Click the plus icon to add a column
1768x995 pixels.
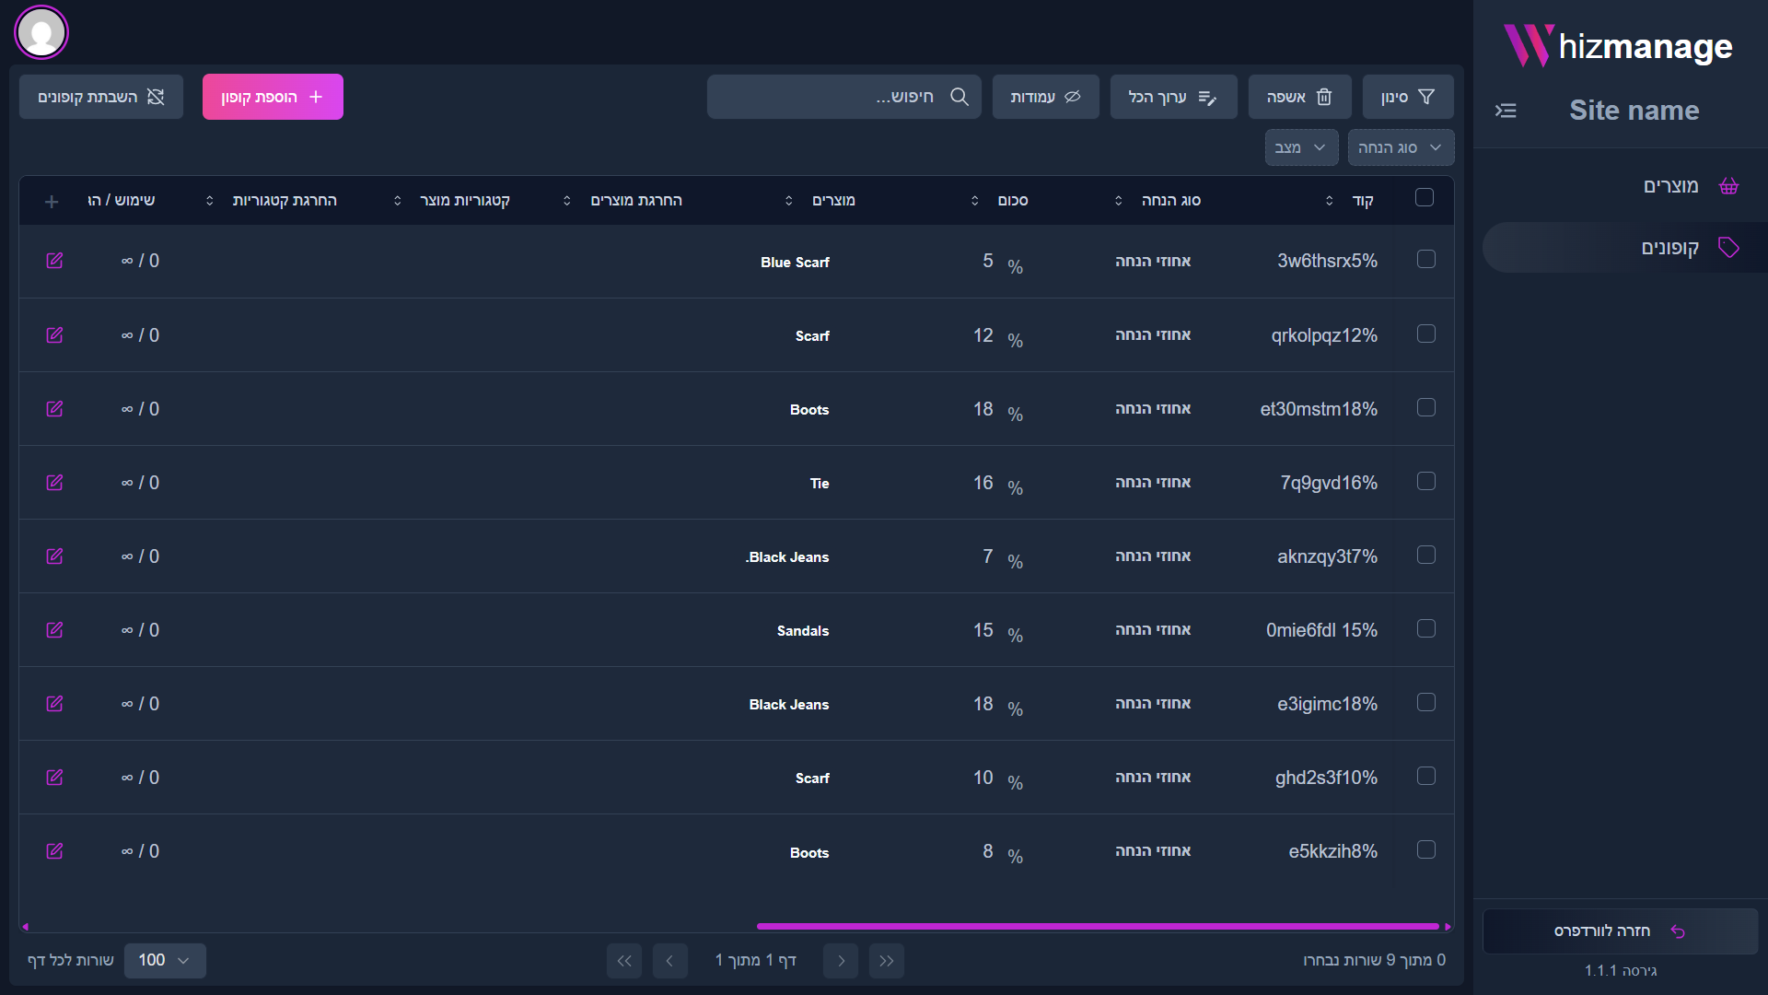pyautogui.click(x=52, y=201)
